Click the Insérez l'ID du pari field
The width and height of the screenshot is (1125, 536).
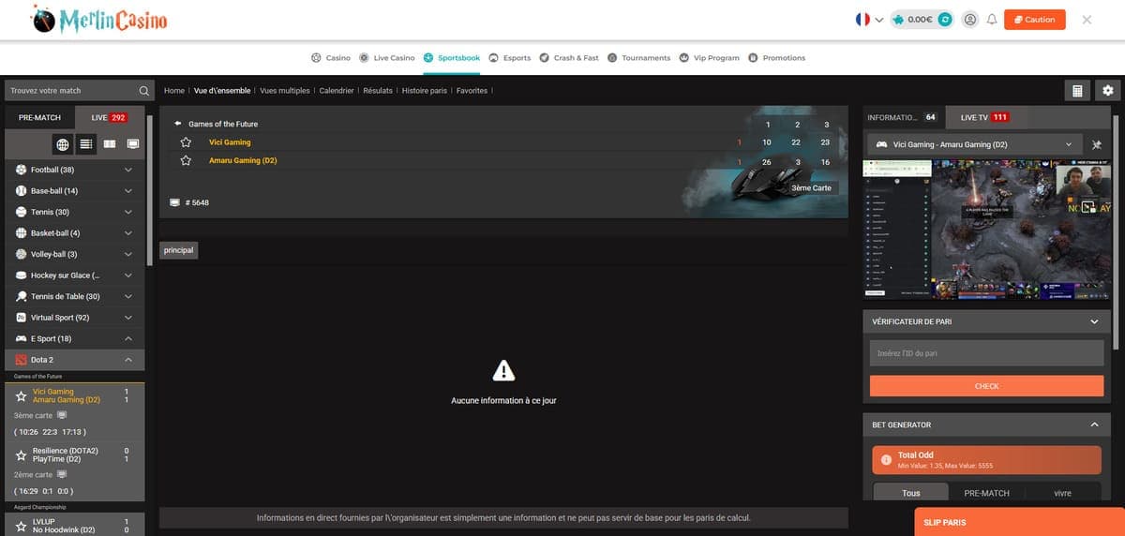pyautogui.click(x=986, y=353)
